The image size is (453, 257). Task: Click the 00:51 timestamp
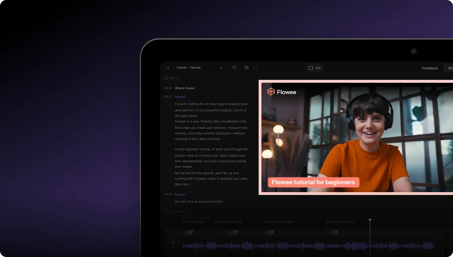coord(168,194)
